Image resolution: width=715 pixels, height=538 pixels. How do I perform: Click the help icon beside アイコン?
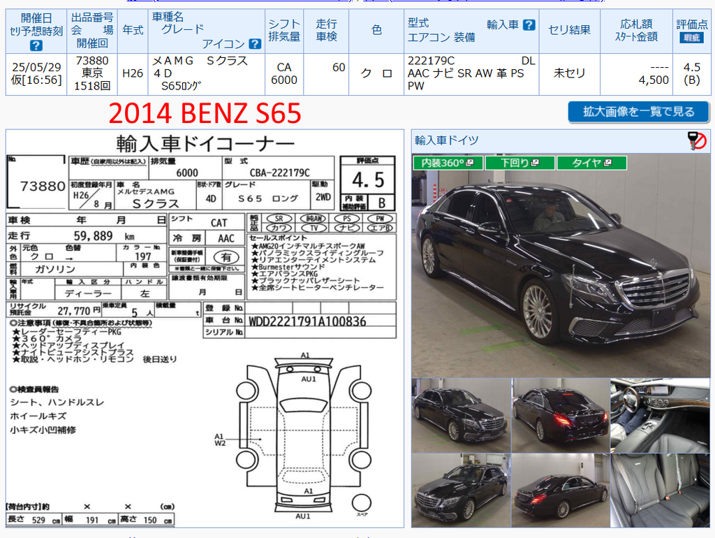coord(255,44)
